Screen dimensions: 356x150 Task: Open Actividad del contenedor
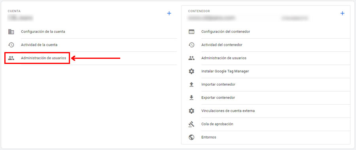coord(222,45)
